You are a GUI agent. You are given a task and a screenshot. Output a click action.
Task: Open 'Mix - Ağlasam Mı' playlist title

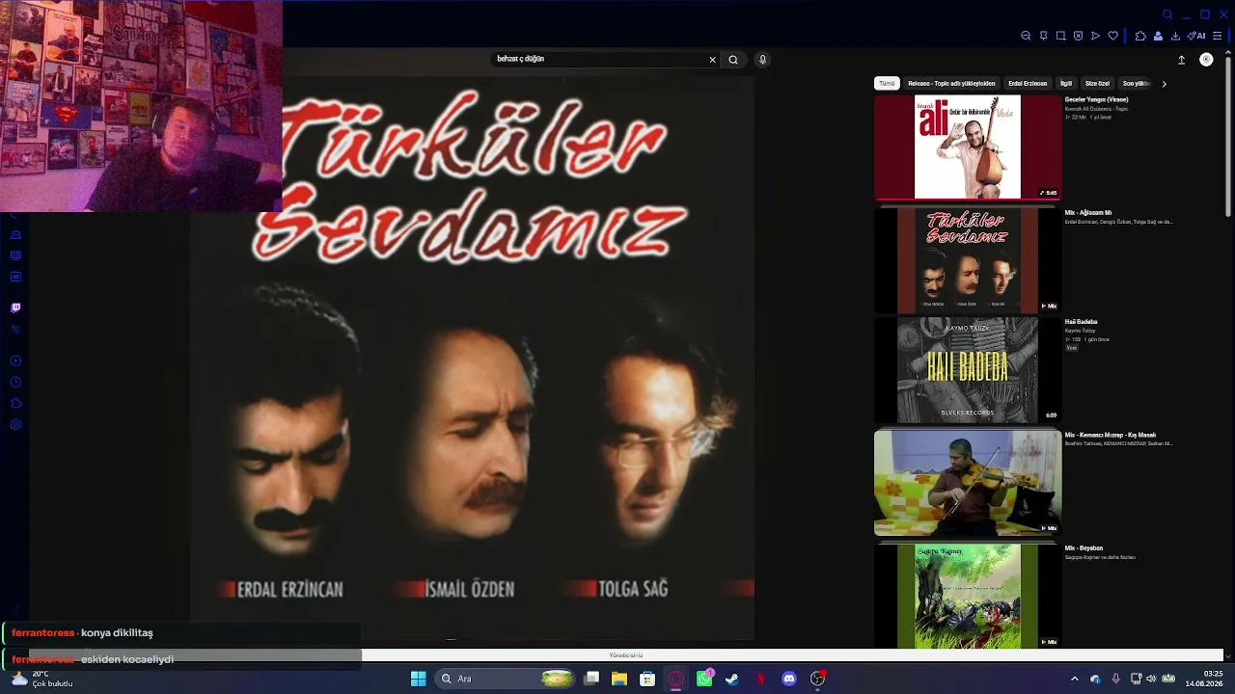point(1088,213)
